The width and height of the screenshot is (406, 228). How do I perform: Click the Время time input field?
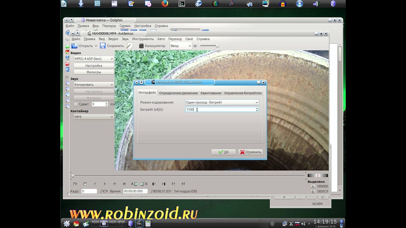click(135, 191)
